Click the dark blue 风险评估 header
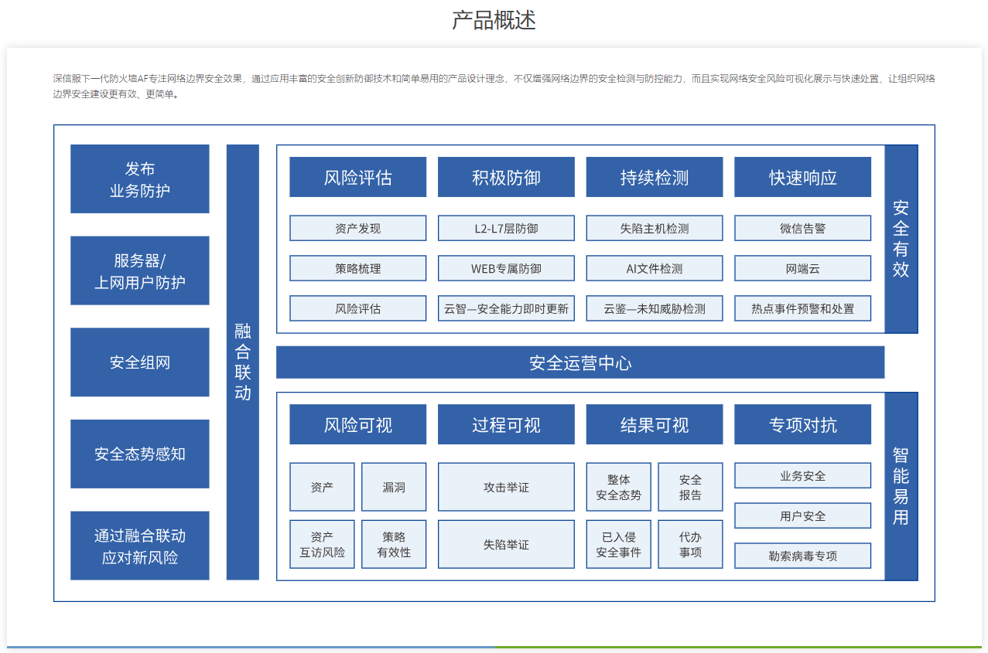 [x=358, y=177]
